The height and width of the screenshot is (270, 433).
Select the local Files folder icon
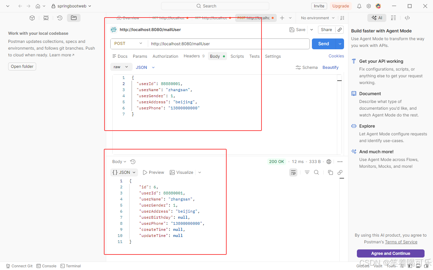click(x=74, y=18)
